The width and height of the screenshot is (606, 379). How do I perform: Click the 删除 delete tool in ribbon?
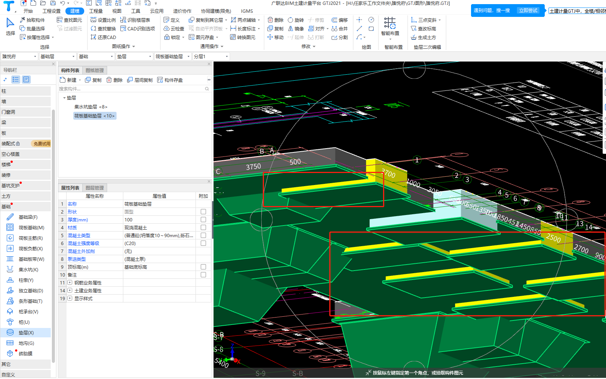[276, 20]
